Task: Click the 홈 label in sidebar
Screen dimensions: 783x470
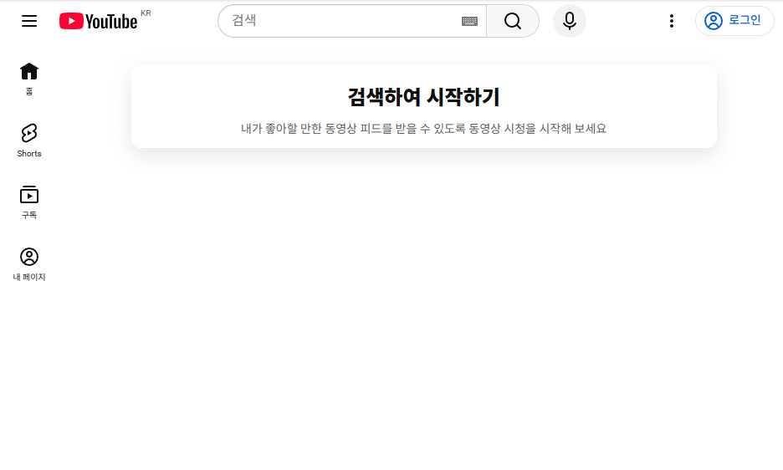Action: [29, 91]
